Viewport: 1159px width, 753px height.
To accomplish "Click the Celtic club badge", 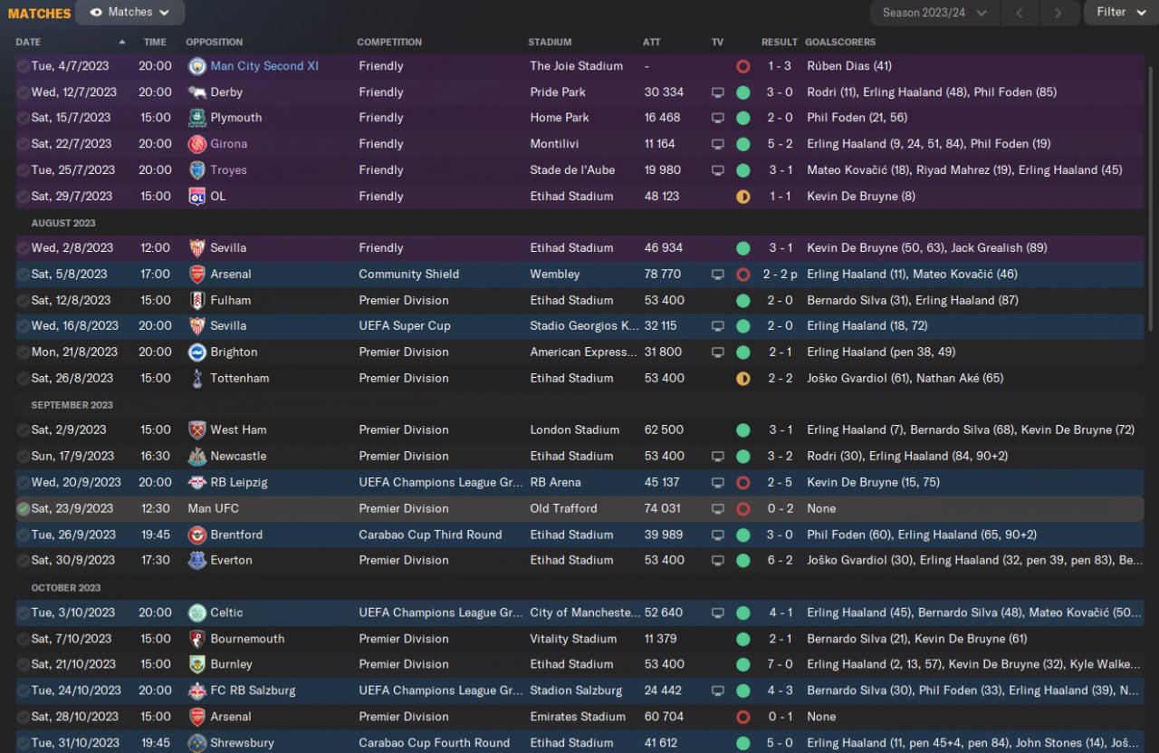I will pyautogui.click(x=196, y=613).
